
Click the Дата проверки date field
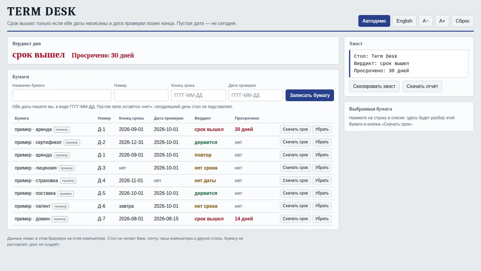[256, 95]
